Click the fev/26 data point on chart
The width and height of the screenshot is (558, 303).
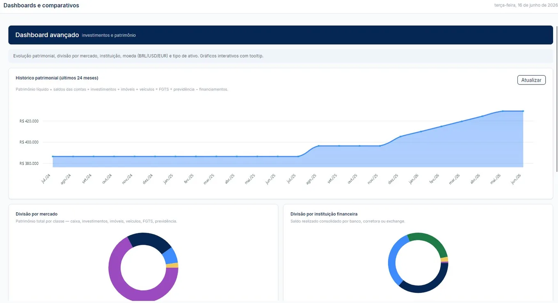[441, 126]
